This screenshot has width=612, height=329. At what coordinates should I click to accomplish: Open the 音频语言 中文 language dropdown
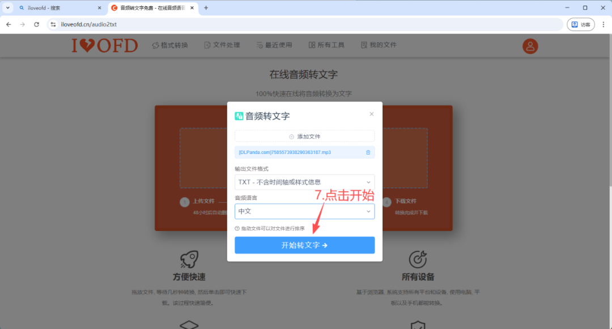[304, 211]
